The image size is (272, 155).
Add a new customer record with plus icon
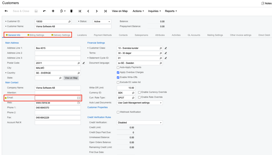pos(53,11)
